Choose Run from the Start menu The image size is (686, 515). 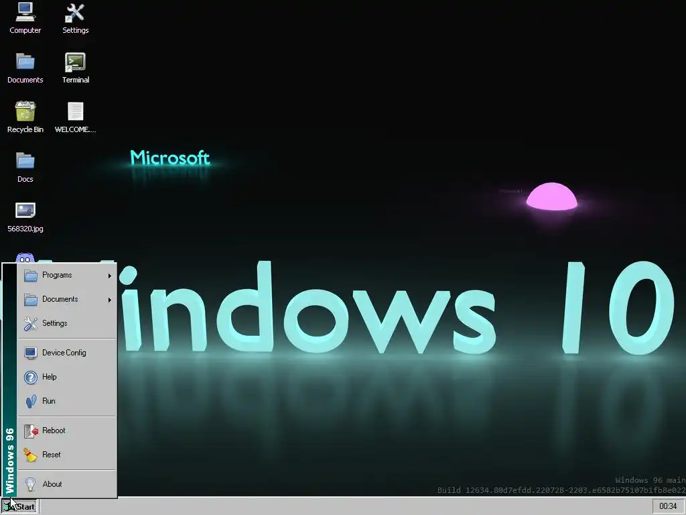tap(67, 401)
